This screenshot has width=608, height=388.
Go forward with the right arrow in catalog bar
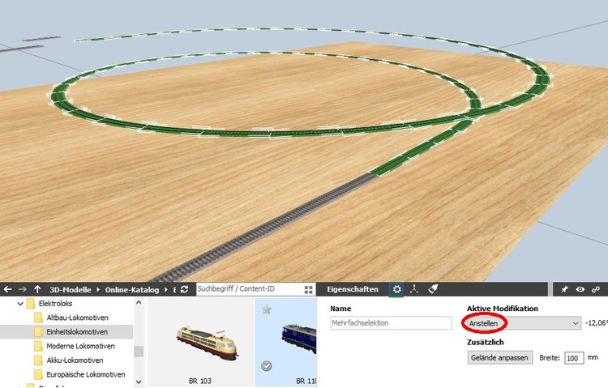pos(23,289)
